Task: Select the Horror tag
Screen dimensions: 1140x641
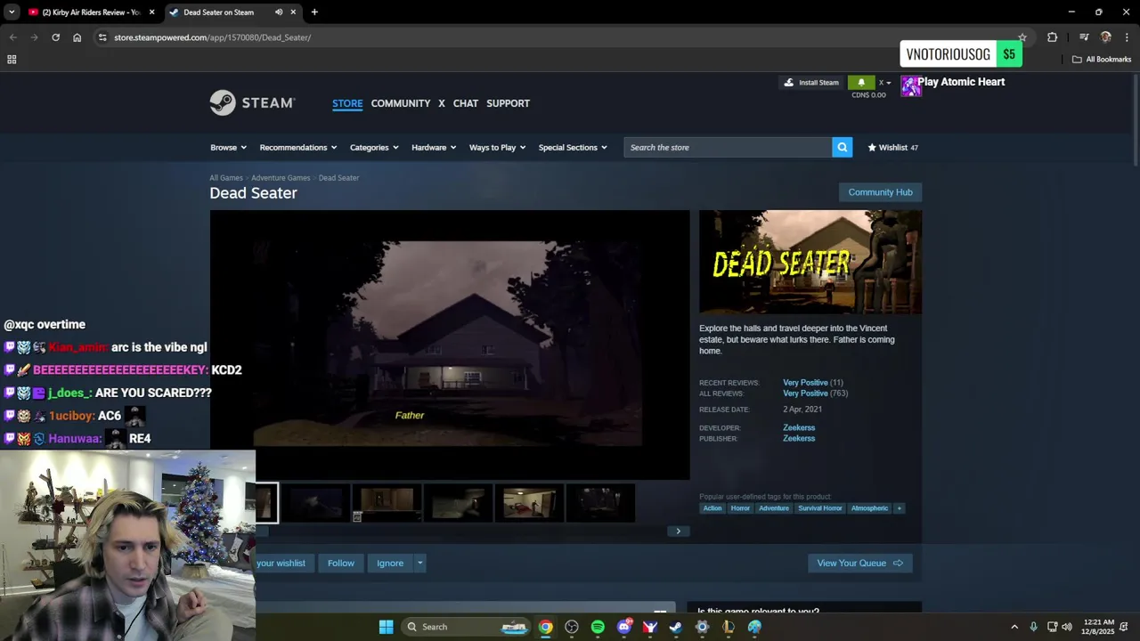Action: pos(740,508)
